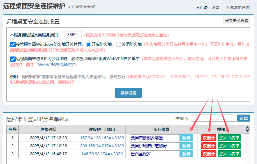Select the 开启防火墙 radio option

[88, 44]
